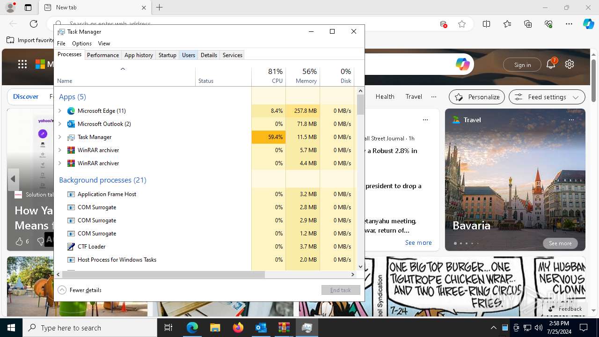
Task: Click See more on Bavaria card
Action: click(x=560, y=243)
